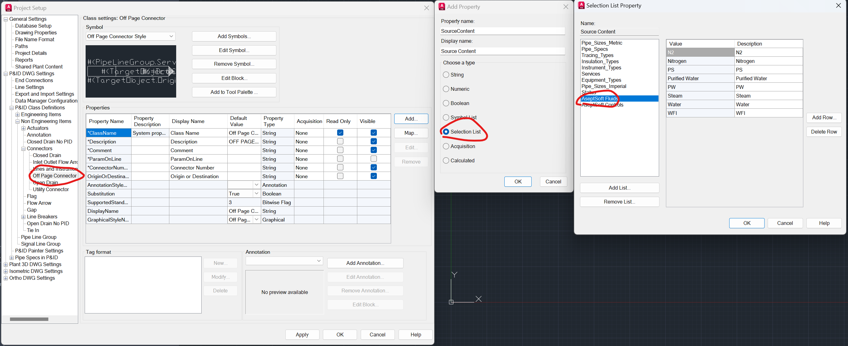Click the Delete Row button
This screenshot has height=346, width=848.
pos(823,132)
